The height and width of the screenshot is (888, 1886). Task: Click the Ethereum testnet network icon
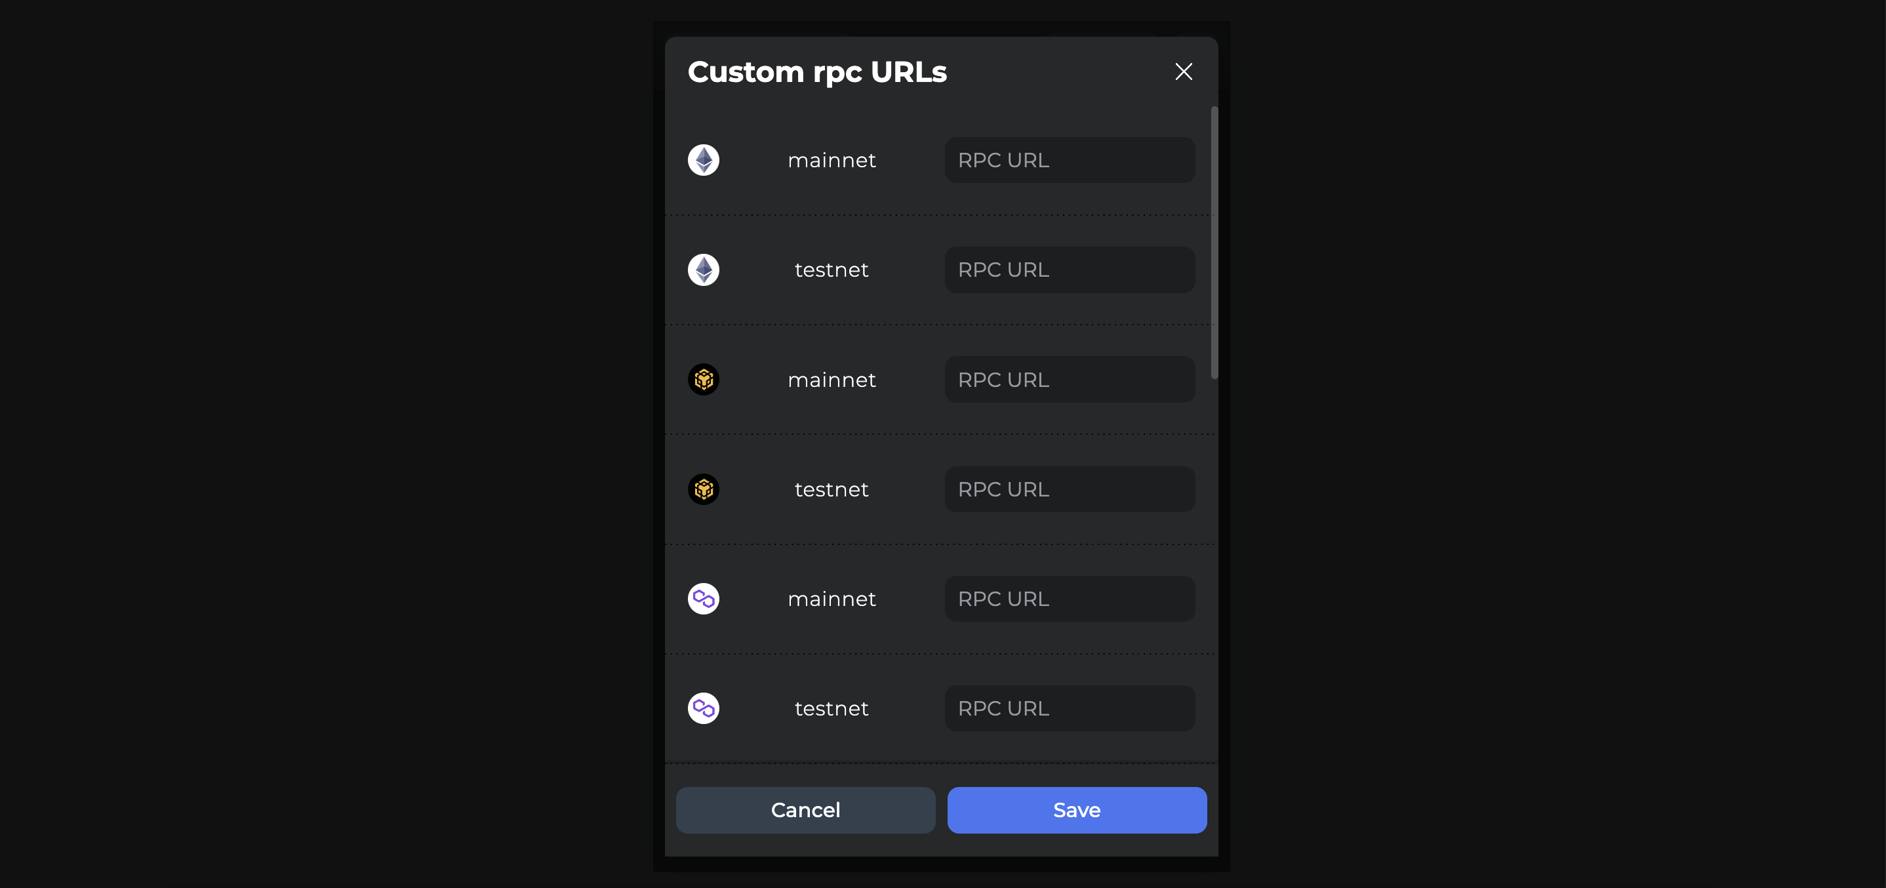(703, 270)
